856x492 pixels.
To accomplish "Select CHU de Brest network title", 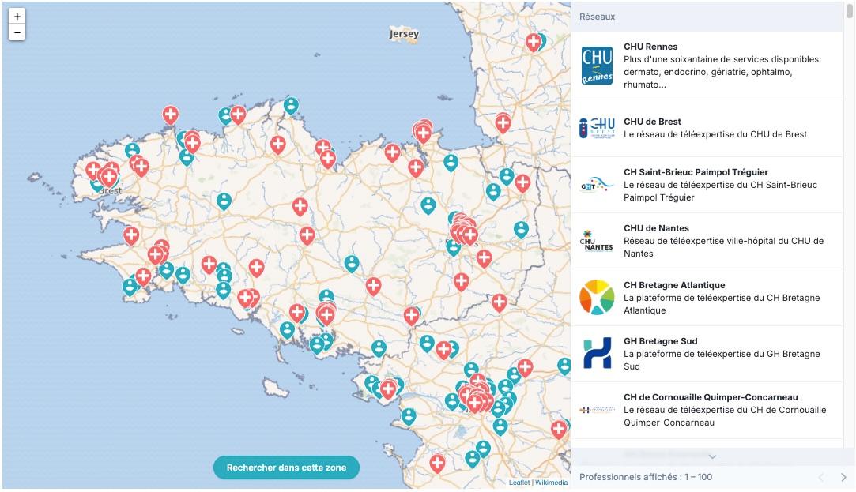I will tap(652, 122).
